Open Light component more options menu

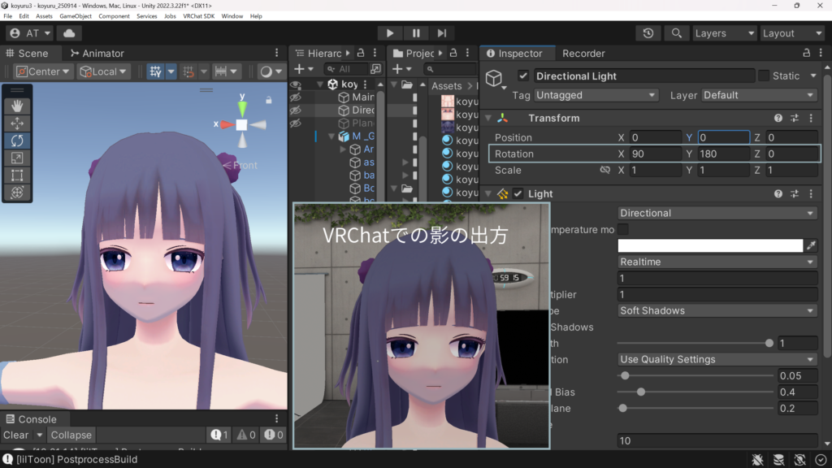(x=811, y=193)
